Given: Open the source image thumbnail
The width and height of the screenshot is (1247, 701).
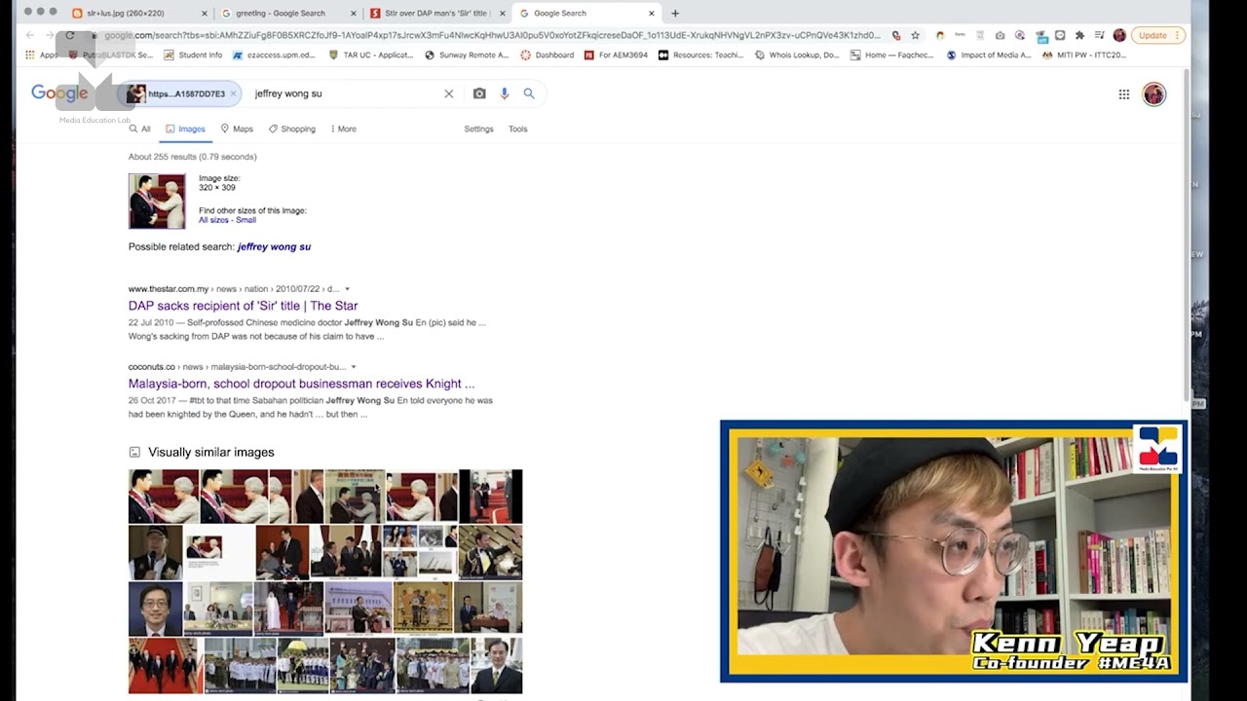Looking at the screenshot, I should pos(157,202).
